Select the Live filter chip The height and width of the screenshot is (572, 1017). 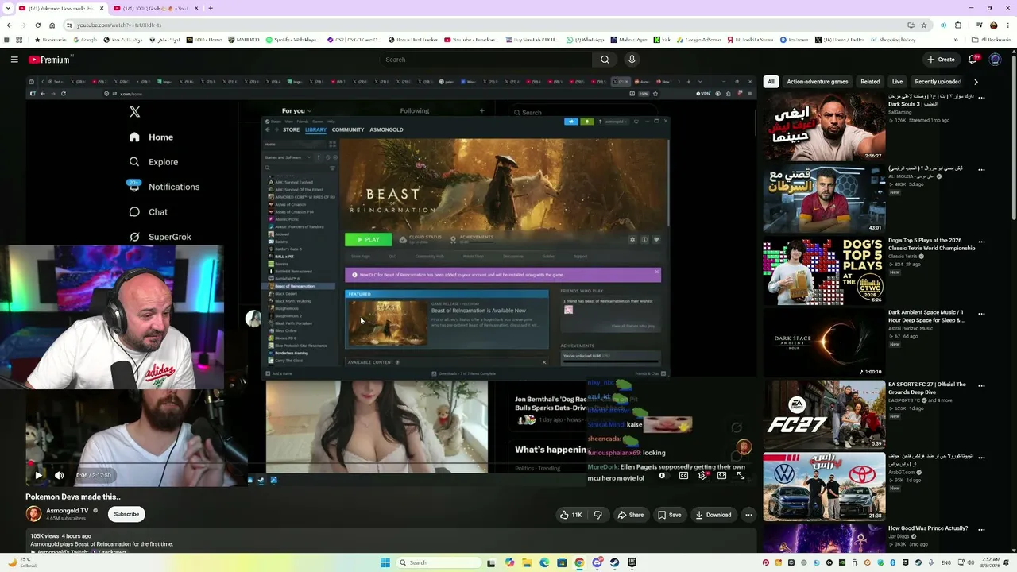[897, 82]
